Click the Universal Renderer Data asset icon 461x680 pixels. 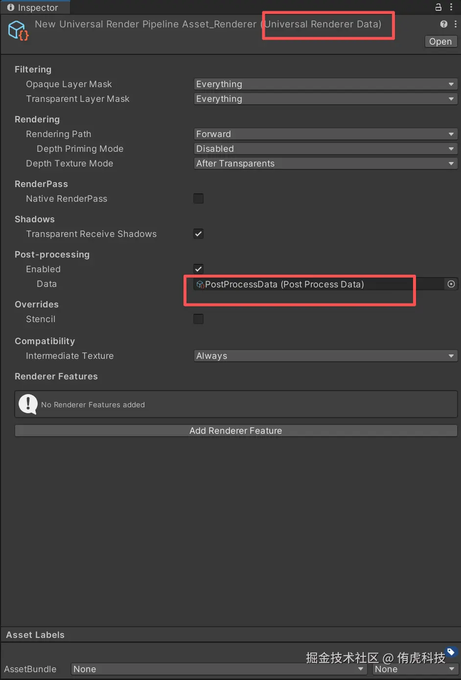click(18, 30)
